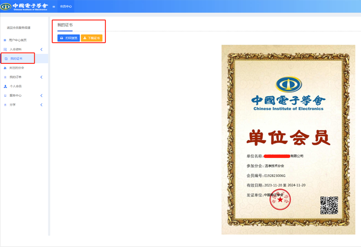
Task: Expand the 分享 submenu chevron
Action: 42,105
